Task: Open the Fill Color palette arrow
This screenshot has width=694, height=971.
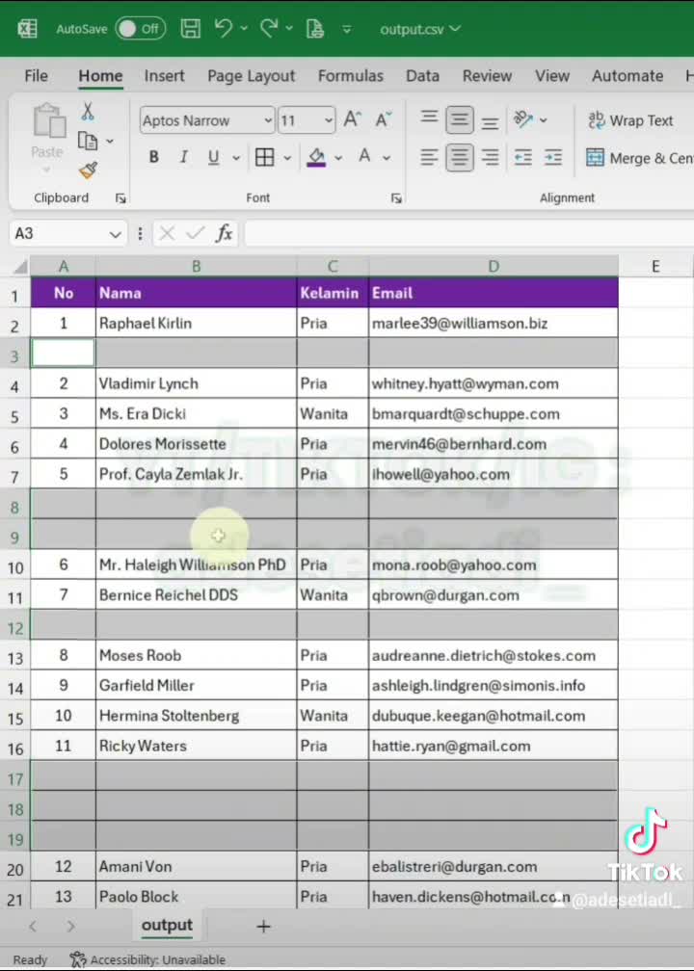Action: coord(338,158)
